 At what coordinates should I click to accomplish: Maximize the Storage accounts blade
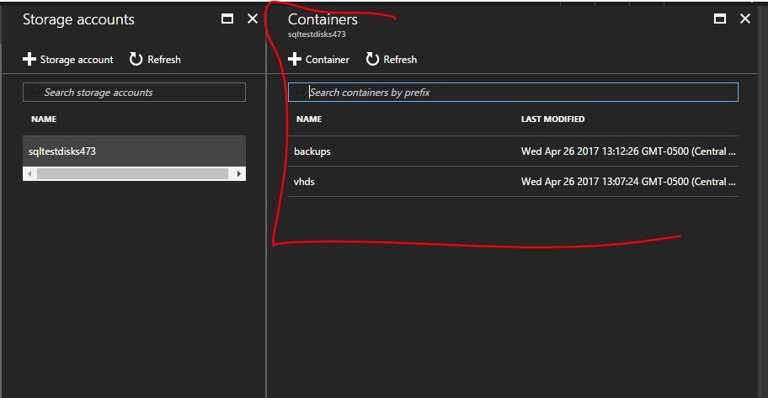coord(227,19)
